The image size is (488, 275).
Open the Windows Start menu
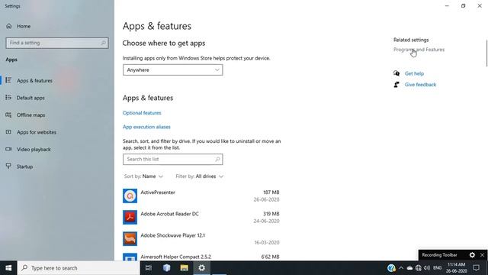click(8, 268)
